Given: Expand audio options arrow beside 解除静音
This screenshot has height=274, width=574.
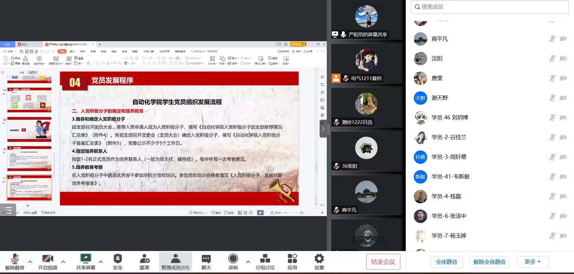Looking at the screenshot, I should [30, 261].
